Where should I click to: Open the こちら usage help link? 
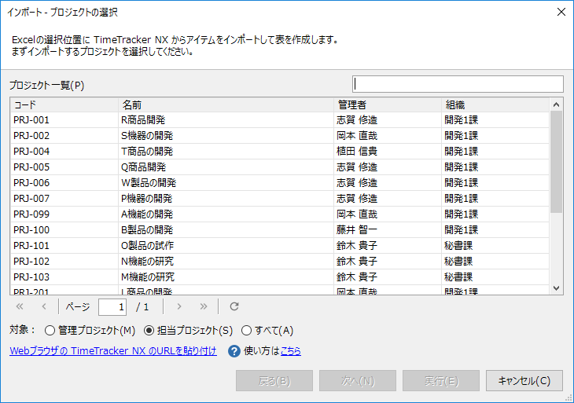[x=290, y=351]
